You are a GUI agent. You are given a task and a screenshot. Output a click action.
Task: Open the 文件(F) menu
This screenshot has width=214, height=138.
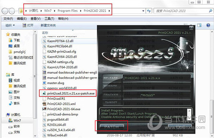8,19
